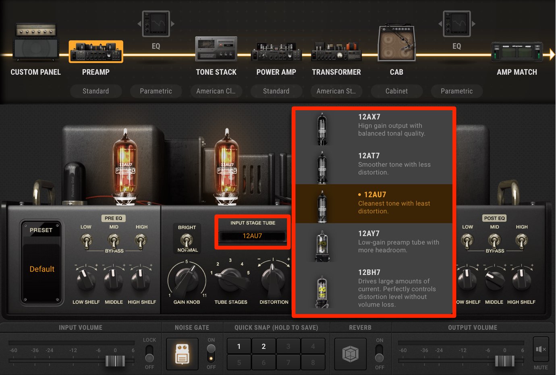Open the Power Amp Standard dropdown
The height and width of the screenshot is (375, 556).
[276, 91]
